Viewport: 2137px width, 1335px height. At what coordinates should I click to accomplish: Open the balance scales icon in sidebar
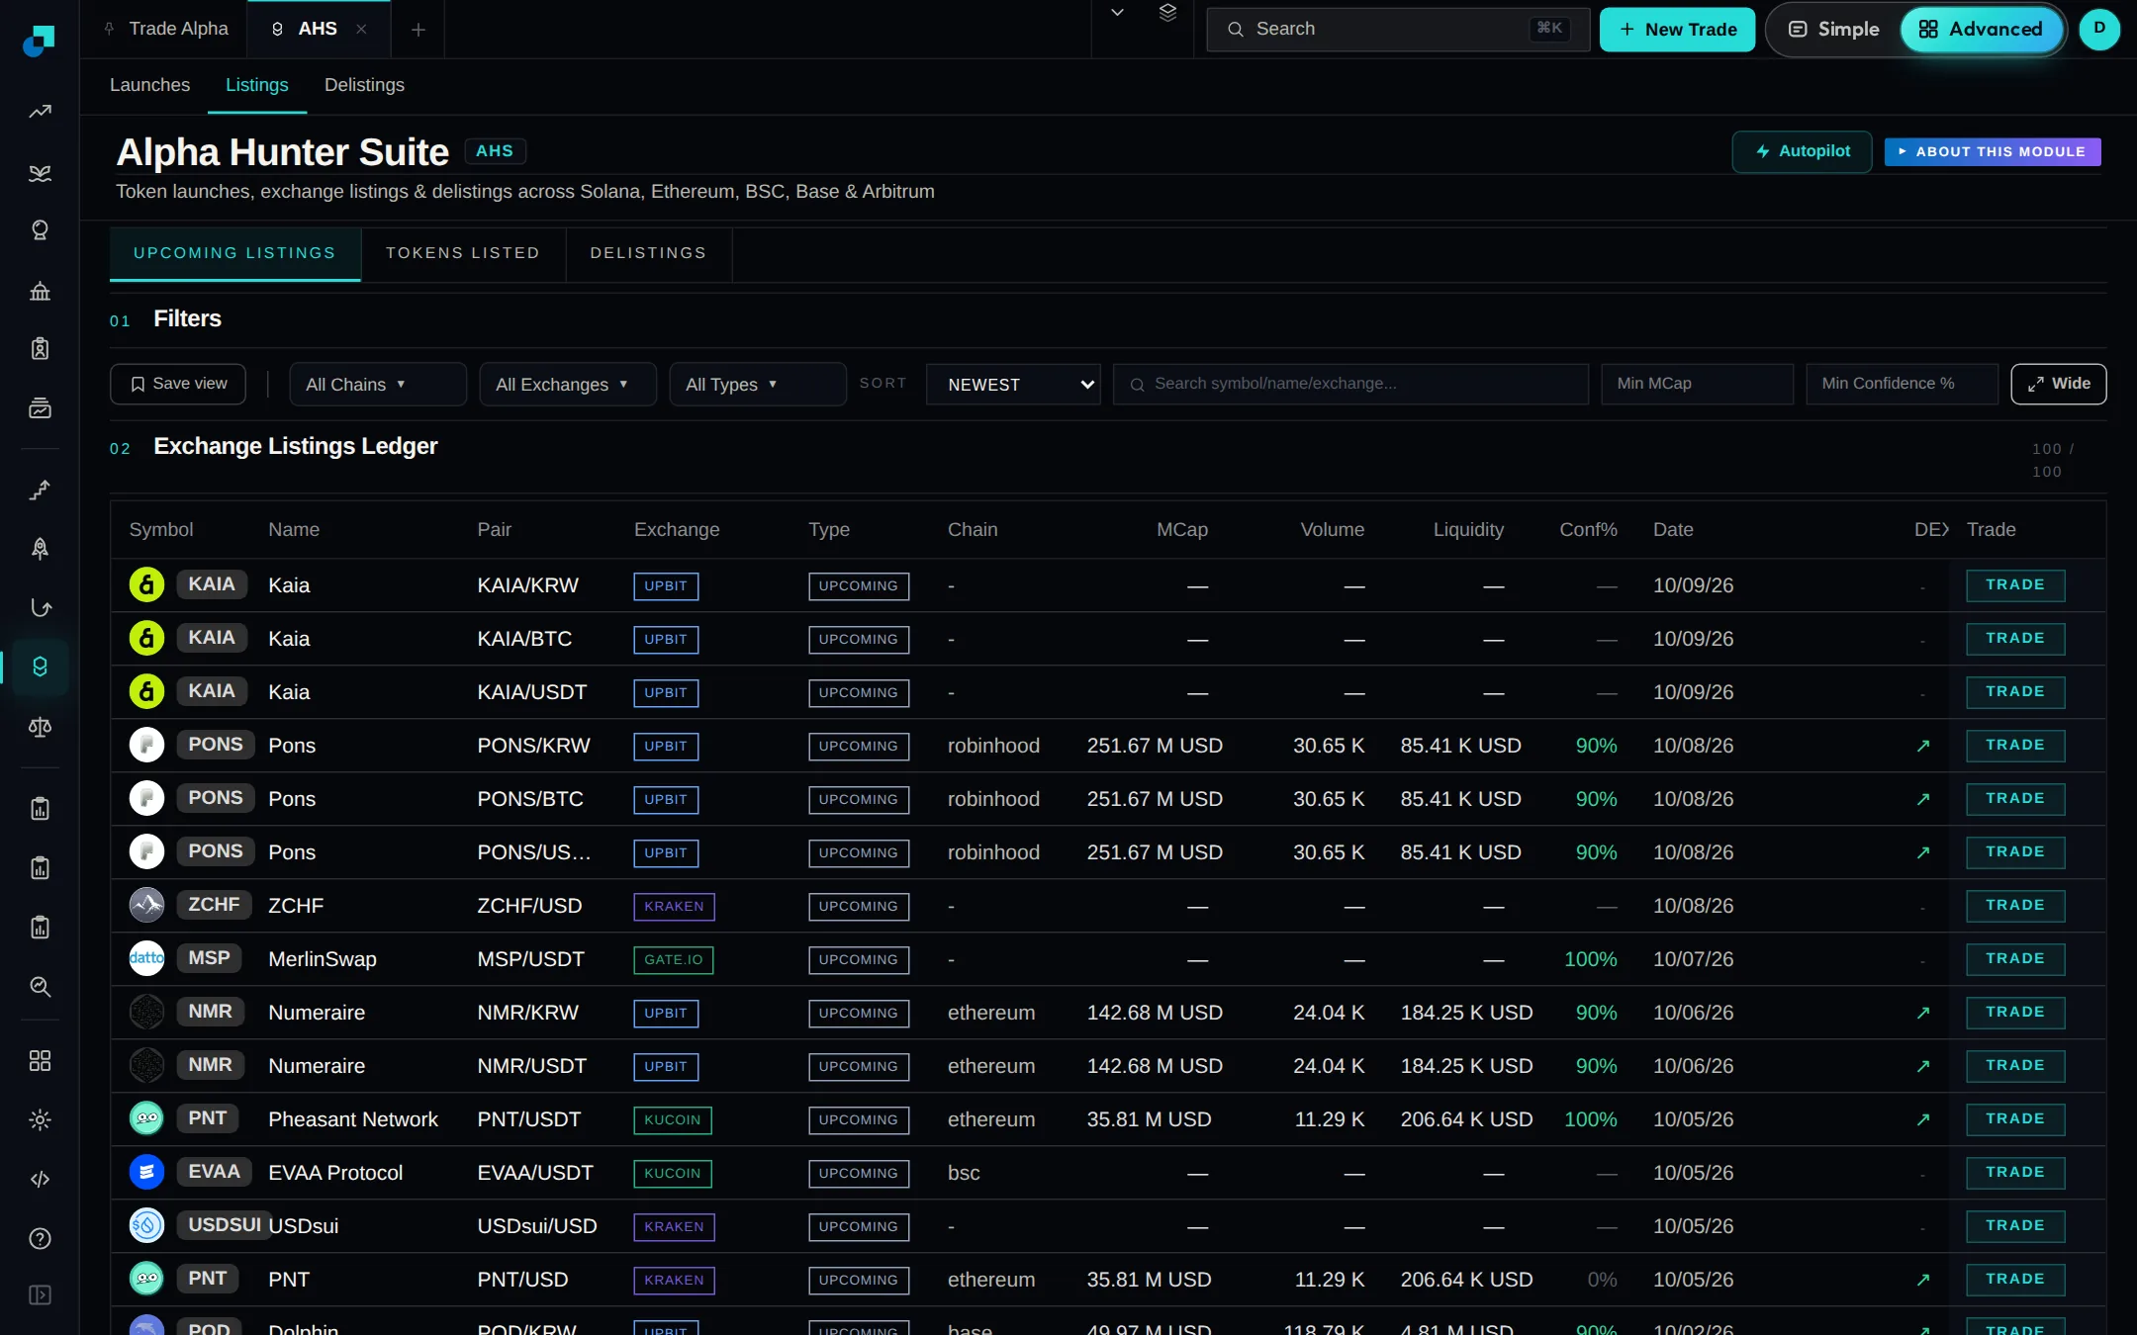click(40, 727)
